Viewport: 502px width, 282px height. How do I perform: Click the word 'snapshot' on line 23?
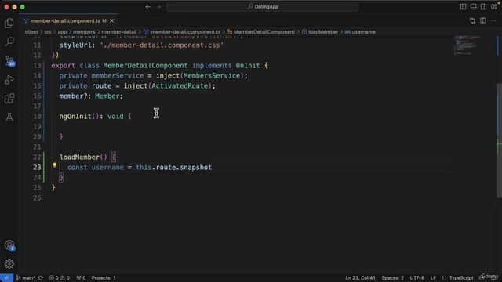[x=195, y=167]
